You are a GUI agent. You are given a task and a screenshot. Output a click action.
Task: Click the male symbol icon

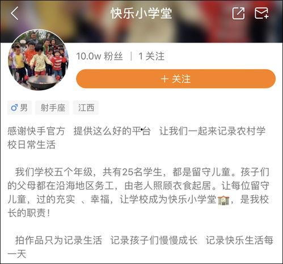(14, 108)
